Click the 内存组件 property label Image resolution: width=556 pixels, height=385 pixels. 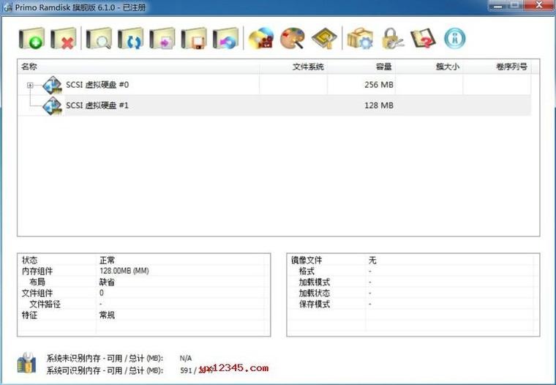(37, 271)
